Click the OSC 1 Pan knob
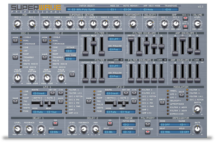This screenshot has width=215, height=142. (17, 24)
